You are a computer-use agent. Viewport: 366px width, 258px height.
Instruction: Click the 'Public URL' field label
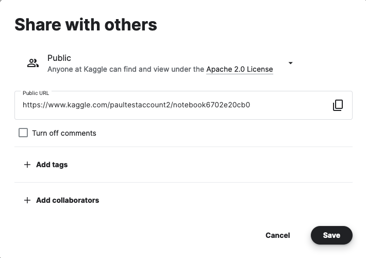click(x=36, y=93)
